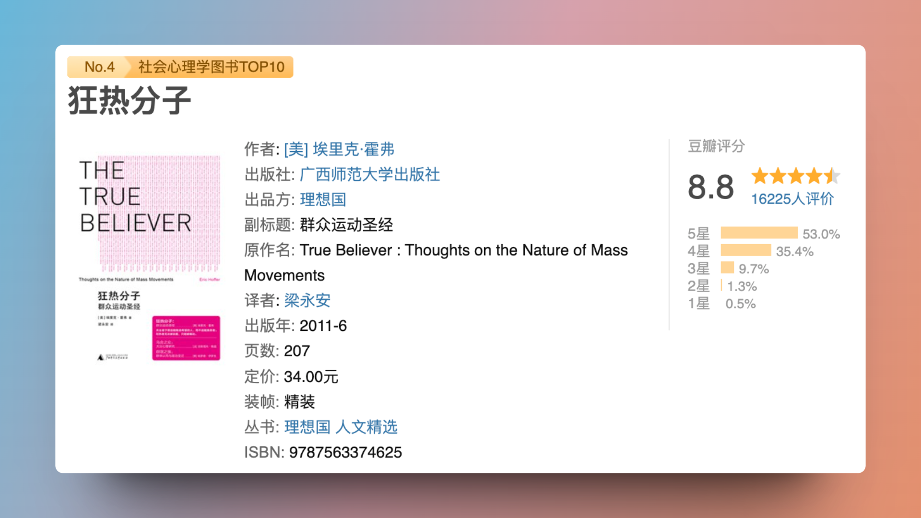Click the ISBN number 9787563374625
The width and height of the screenshot is (921, 518).
coord(345,452)
